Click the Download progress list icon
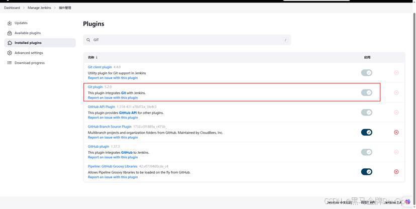The height and width of the screenshot is (209, 416). (10, 63)
